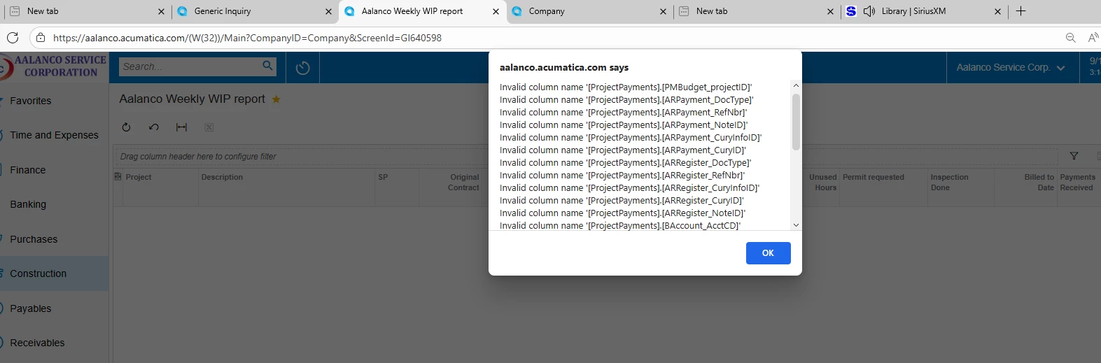1101x363 pixels.
Task: Click the browser address bar URL
Action: tap(247, 38)
